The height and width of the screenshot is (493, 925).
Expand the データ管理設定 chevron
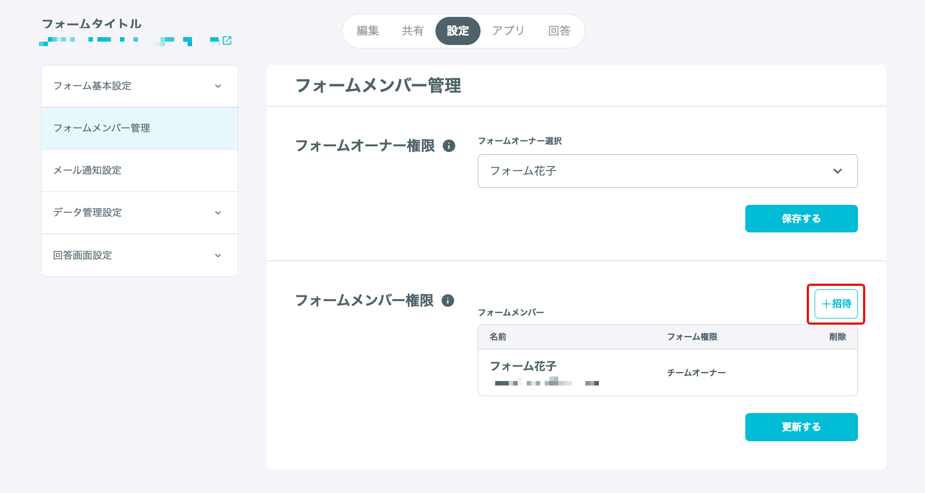click(218, 213)
